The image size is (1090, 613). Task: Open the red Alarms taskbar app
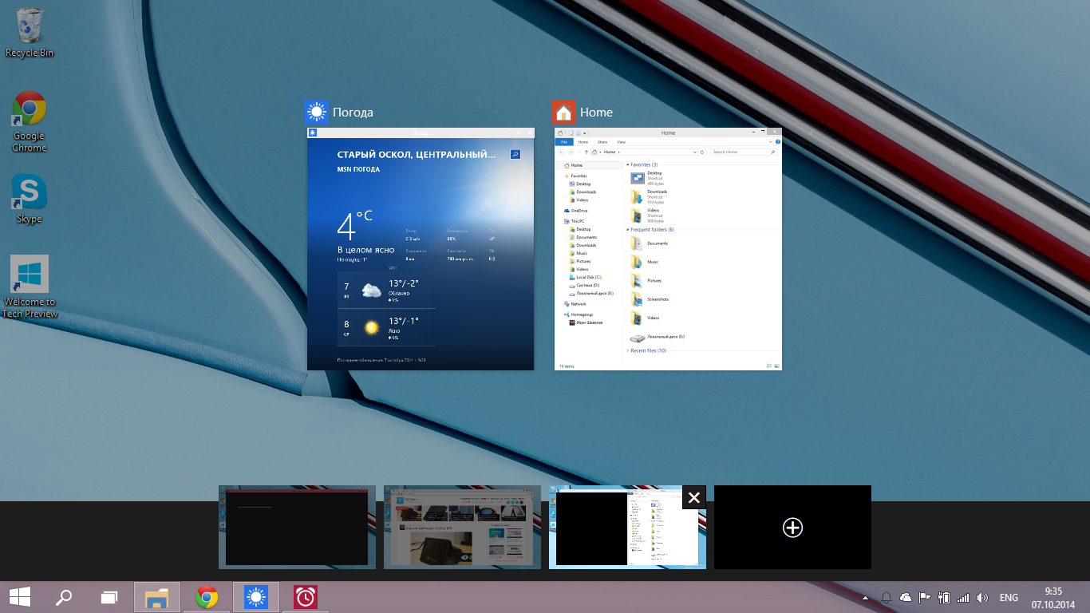(305, 597)
